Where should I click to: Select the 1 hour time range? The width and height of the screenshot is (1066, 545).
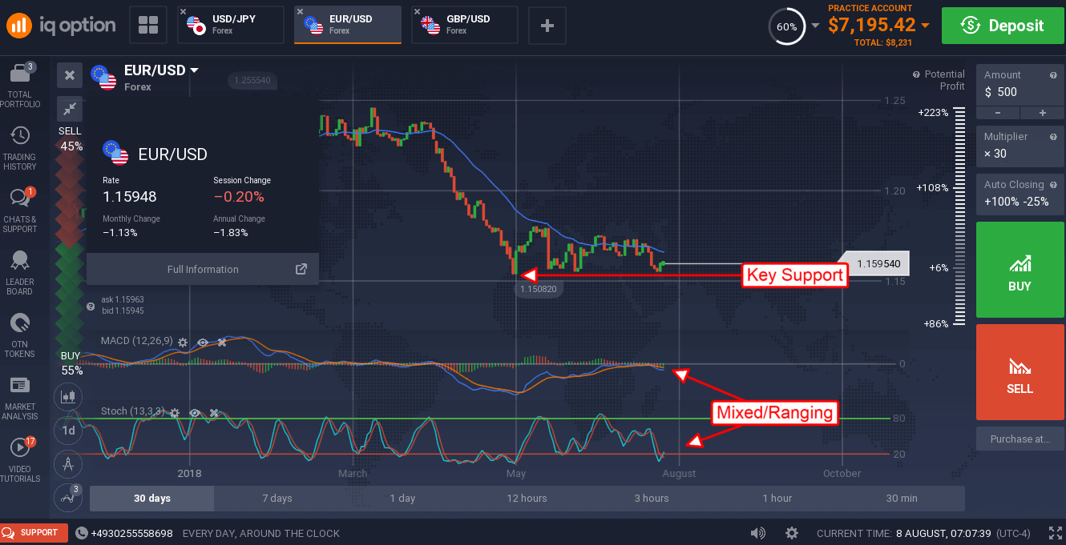pos(777,498)
